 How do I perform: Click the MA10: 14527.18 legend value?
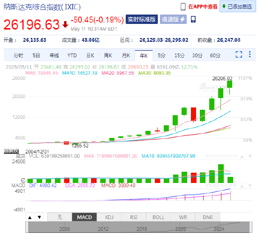point(80,73)
